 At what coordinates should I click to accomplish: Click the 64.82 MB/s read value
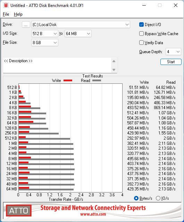coord(166,88)
